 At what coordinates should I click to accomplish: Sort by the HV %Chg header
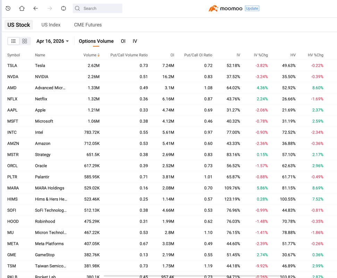[315, 55]
